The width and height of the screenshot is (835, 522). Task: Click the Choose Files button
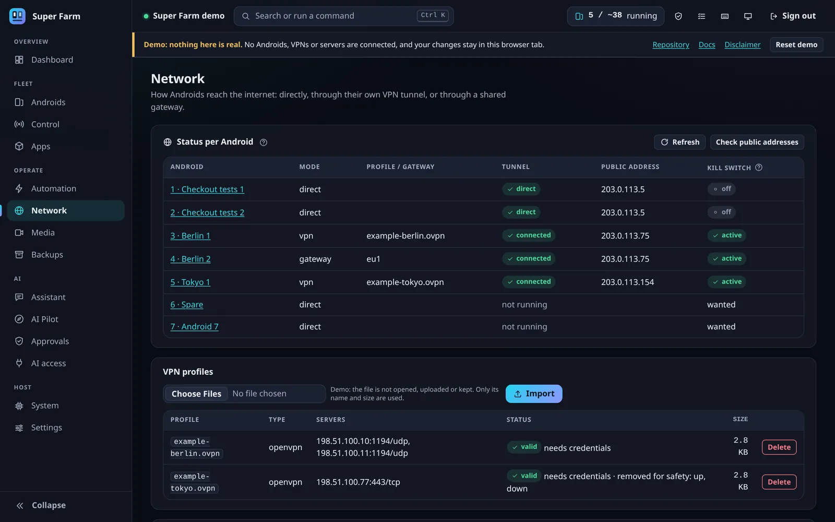click(196, 394)
